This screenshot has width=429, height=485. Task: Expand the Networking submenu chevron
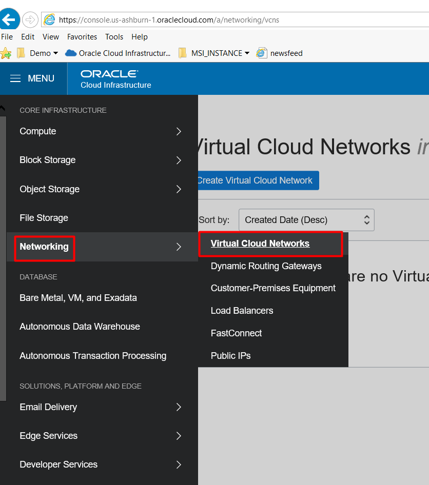pyautogui.click(x=179, y=247)
